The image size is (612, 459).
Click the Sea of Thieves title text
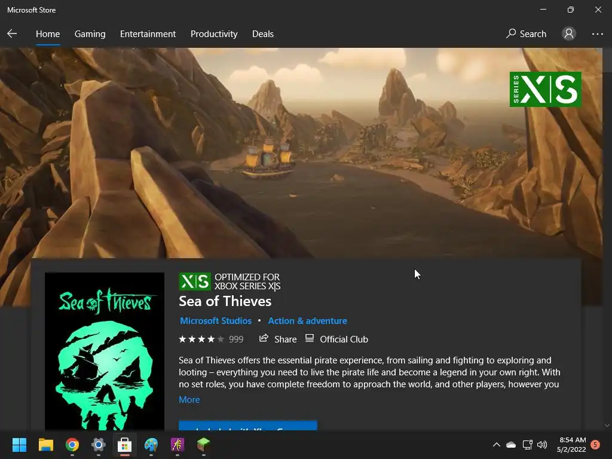point(225,301)
